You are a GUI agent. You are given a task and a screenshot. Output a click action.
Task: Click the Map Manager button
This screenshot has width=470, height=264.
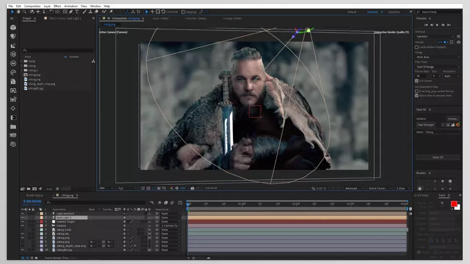coord(425,124)
